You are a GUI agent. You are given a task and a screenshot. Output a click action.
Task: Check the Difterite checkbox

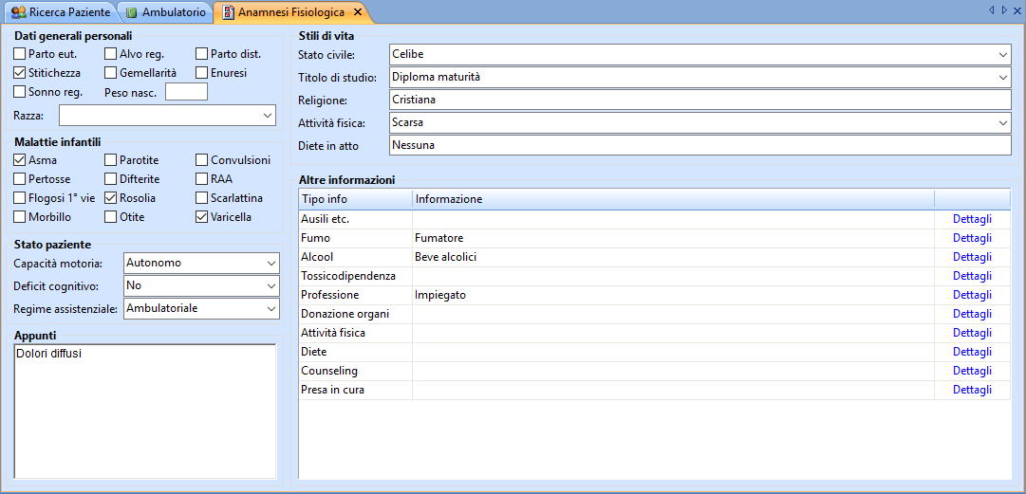(x=111, y=179)
